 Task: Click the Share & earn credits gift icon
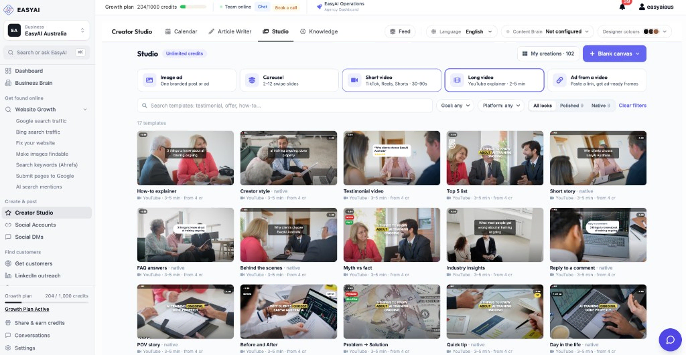pos(8,323)
